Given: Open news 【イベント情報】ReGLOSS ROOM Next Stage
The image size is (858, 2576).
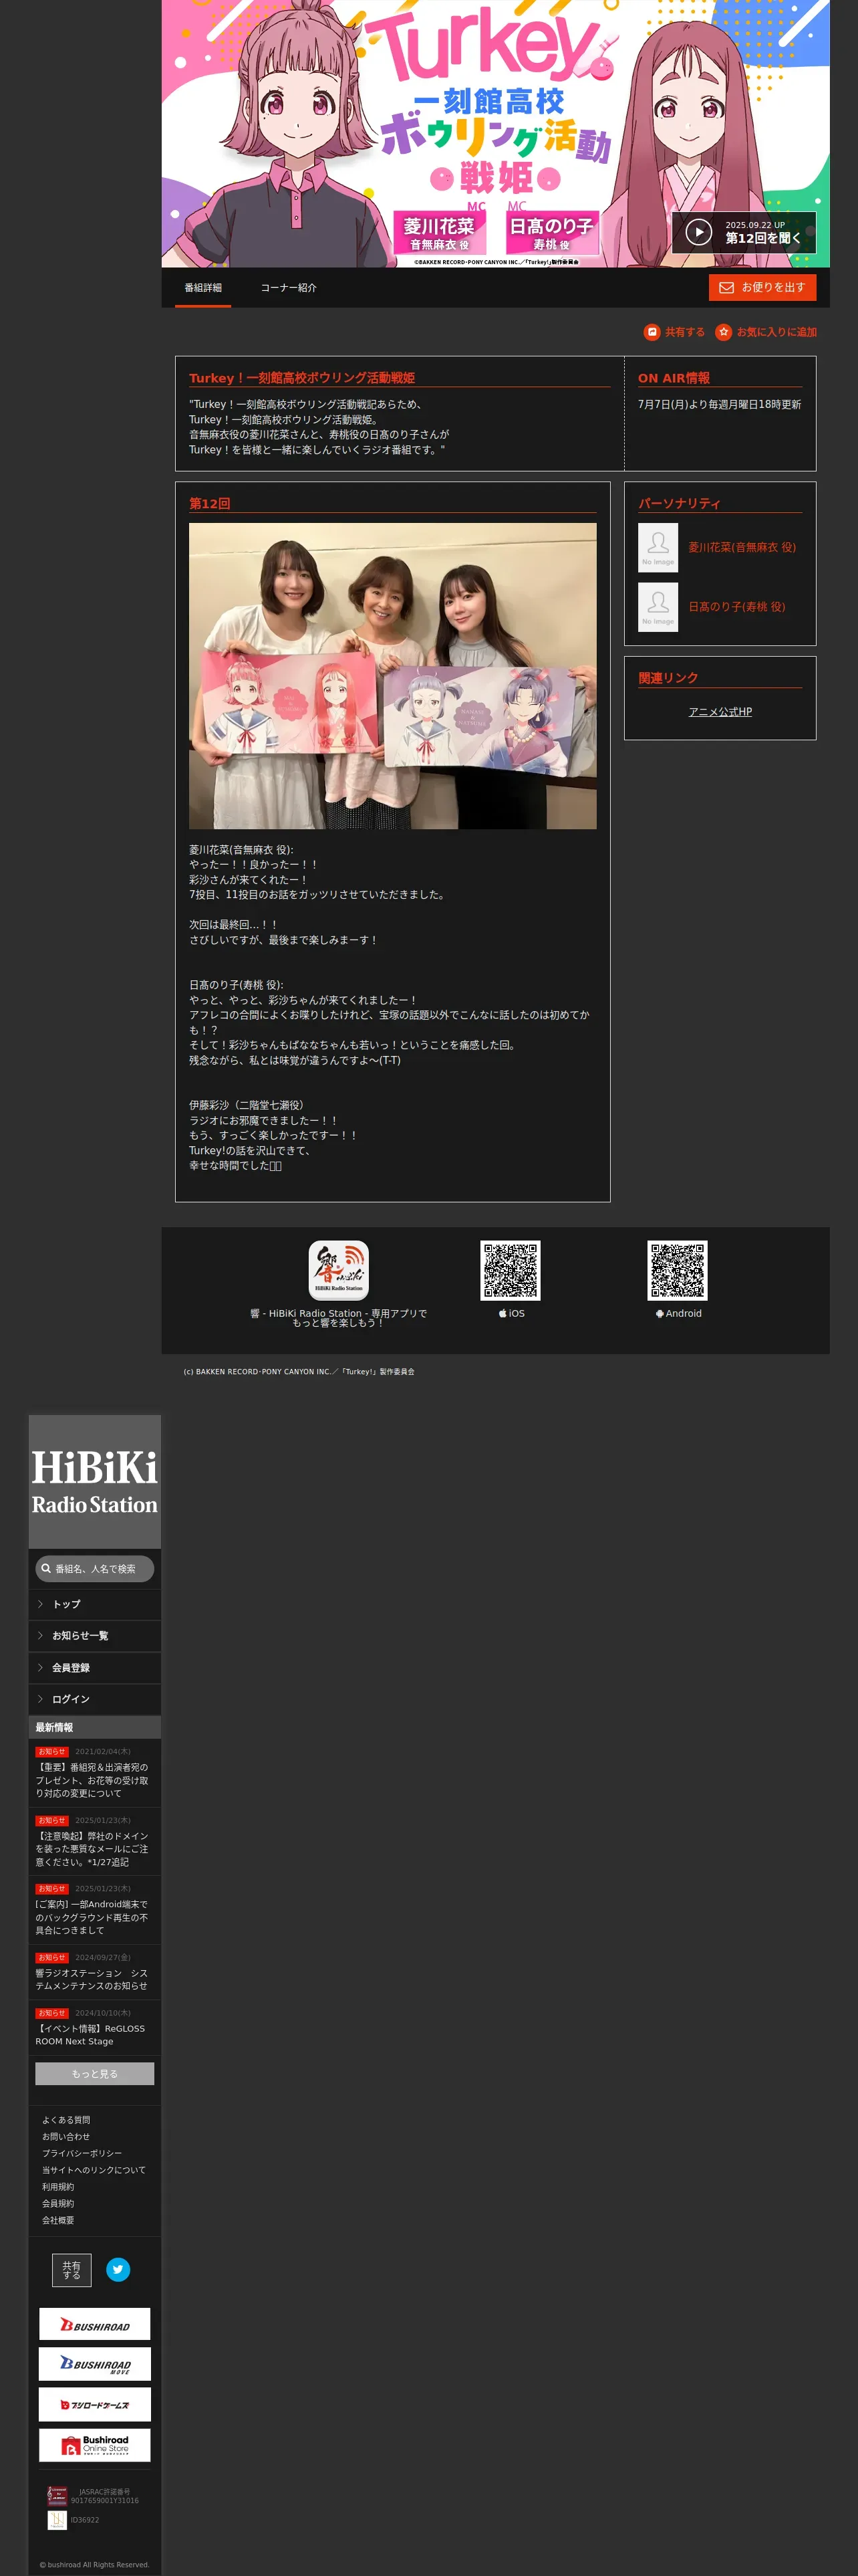Looking at the screenshot, I should click(x=90, y=2035).
